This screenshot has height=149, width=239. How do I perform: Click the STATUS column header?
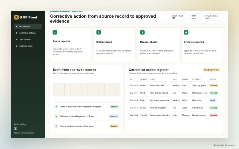(x=212, y=79)
